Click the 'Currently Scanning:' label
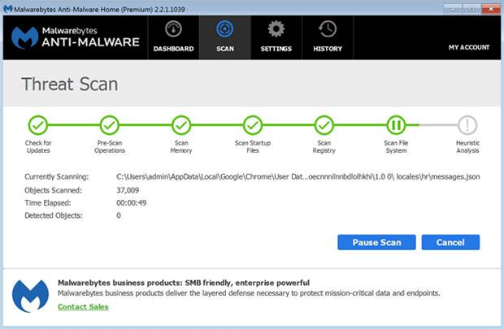Screen dimensions: 504x329 [x=57, y=177]
